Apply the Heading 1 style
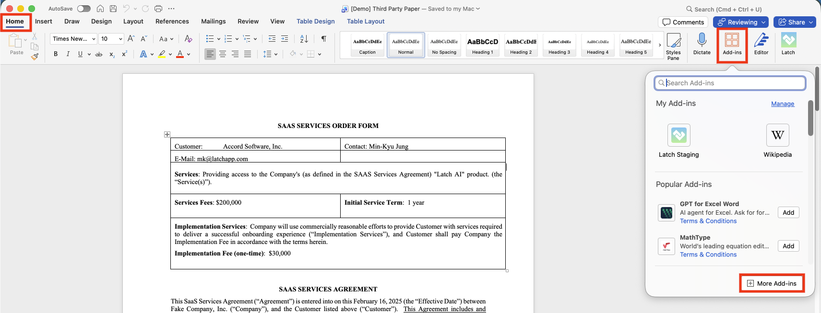 pyautogui.click(x=483, y=45)
